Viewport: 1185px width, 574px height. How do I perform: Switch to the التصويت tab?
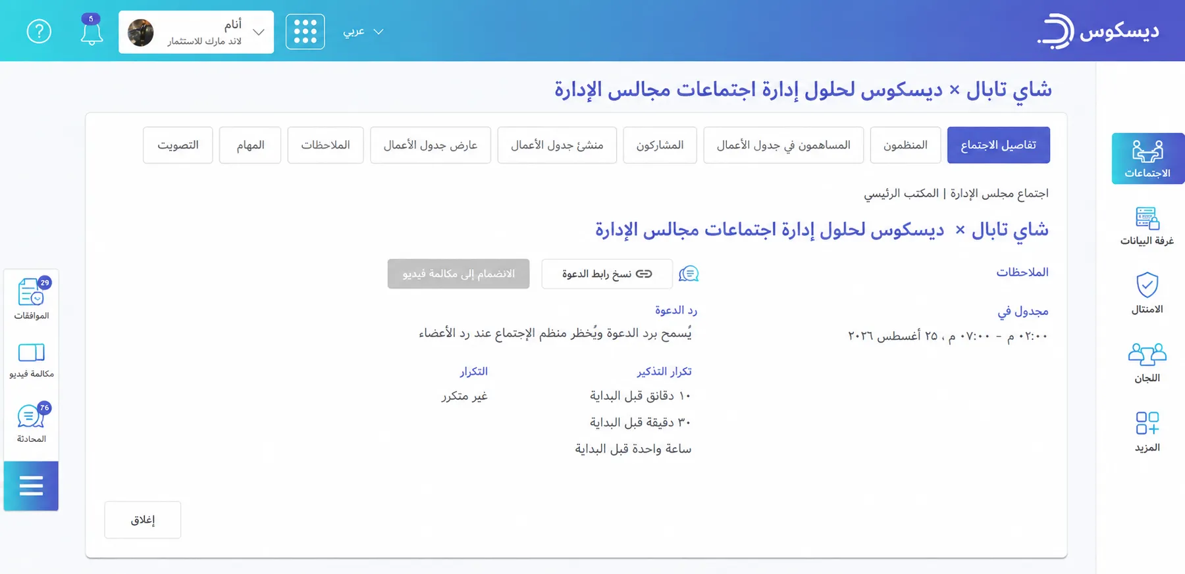pos(178,145)
